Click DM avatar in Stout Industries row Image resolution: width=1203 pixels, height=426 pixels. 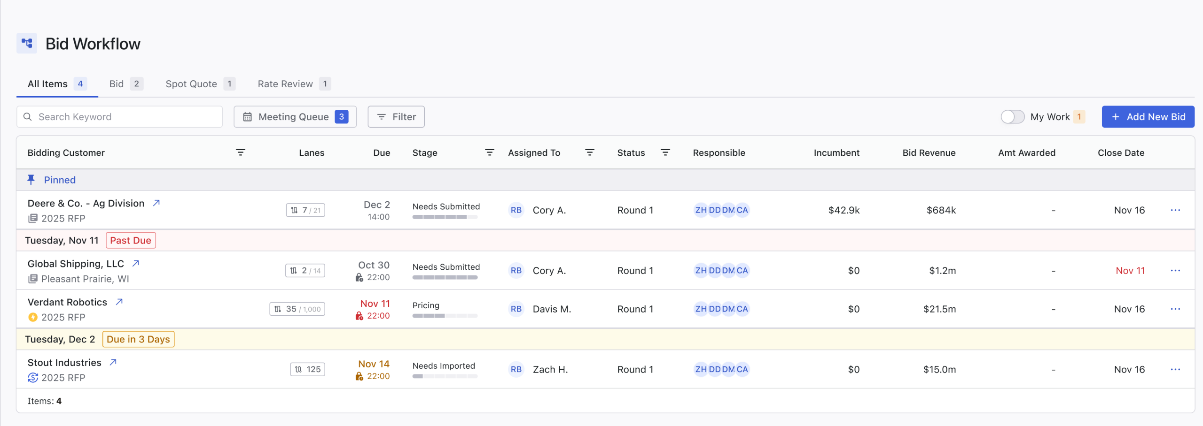(x=728, y=370)
